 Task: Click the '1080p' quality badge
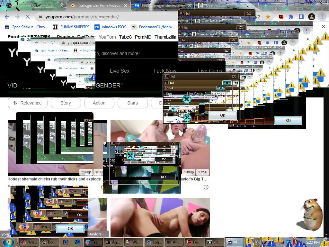coord(189,172)
